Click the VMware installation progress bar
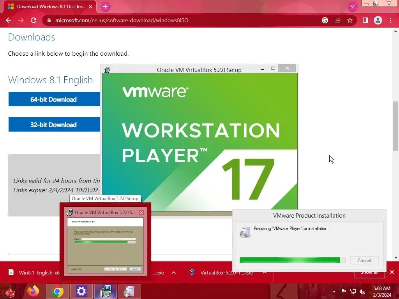The image size is (399, 299). (x=293, y=260)
